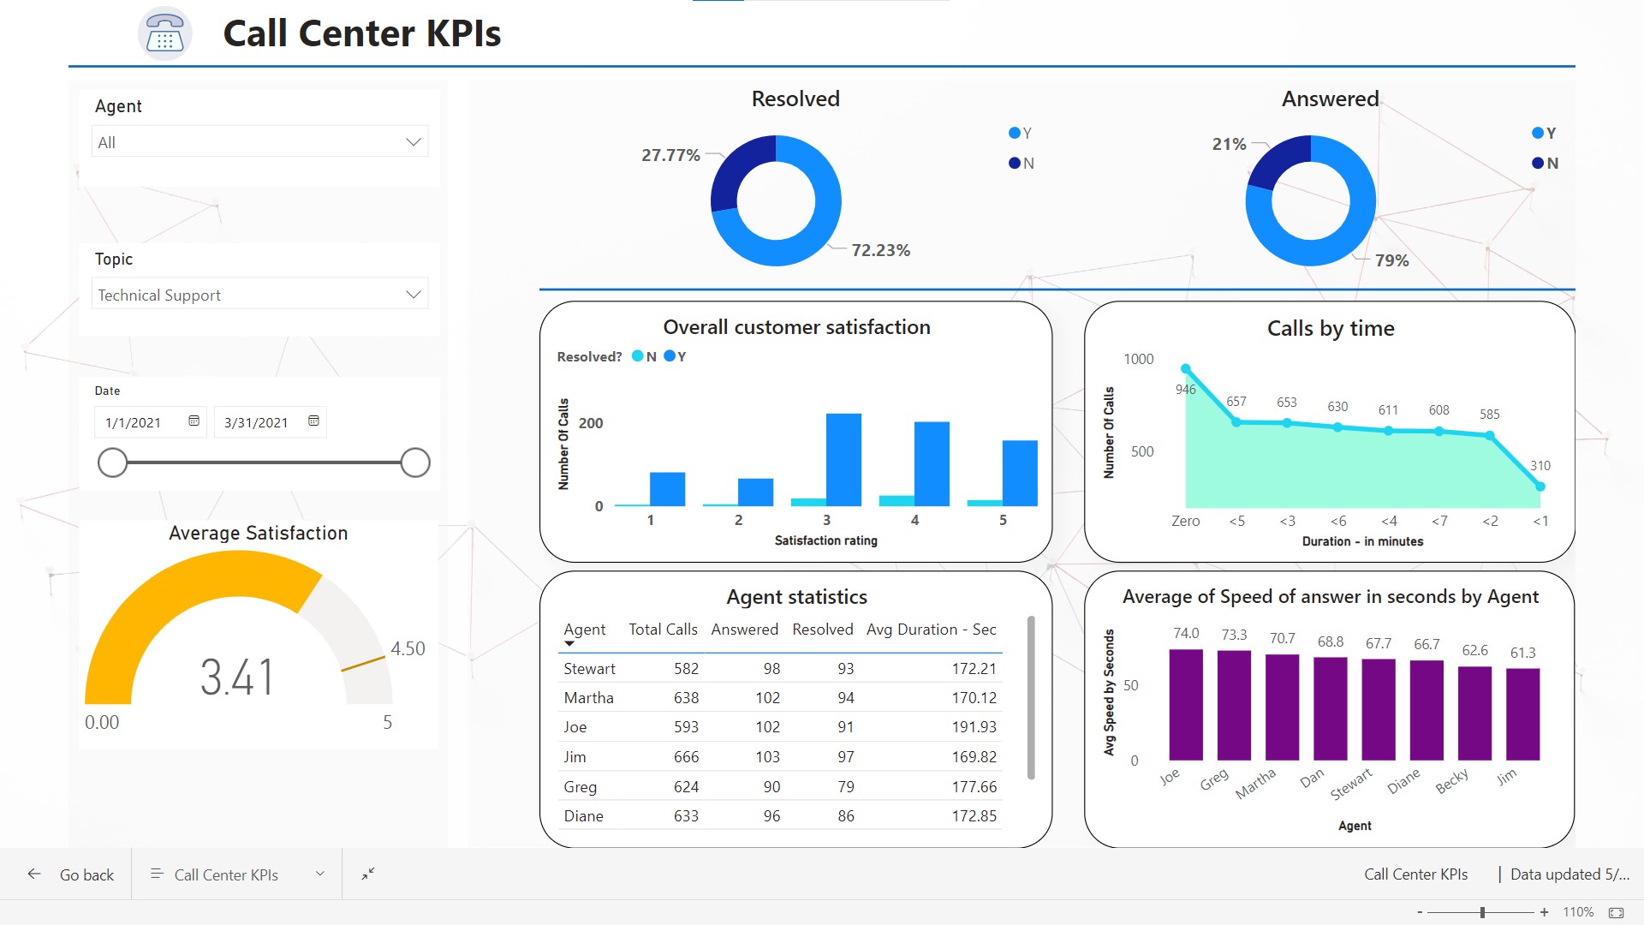Select the Call Center KPIs page tab
Viewport: 1644px width, 925px height.
point(226,874)
